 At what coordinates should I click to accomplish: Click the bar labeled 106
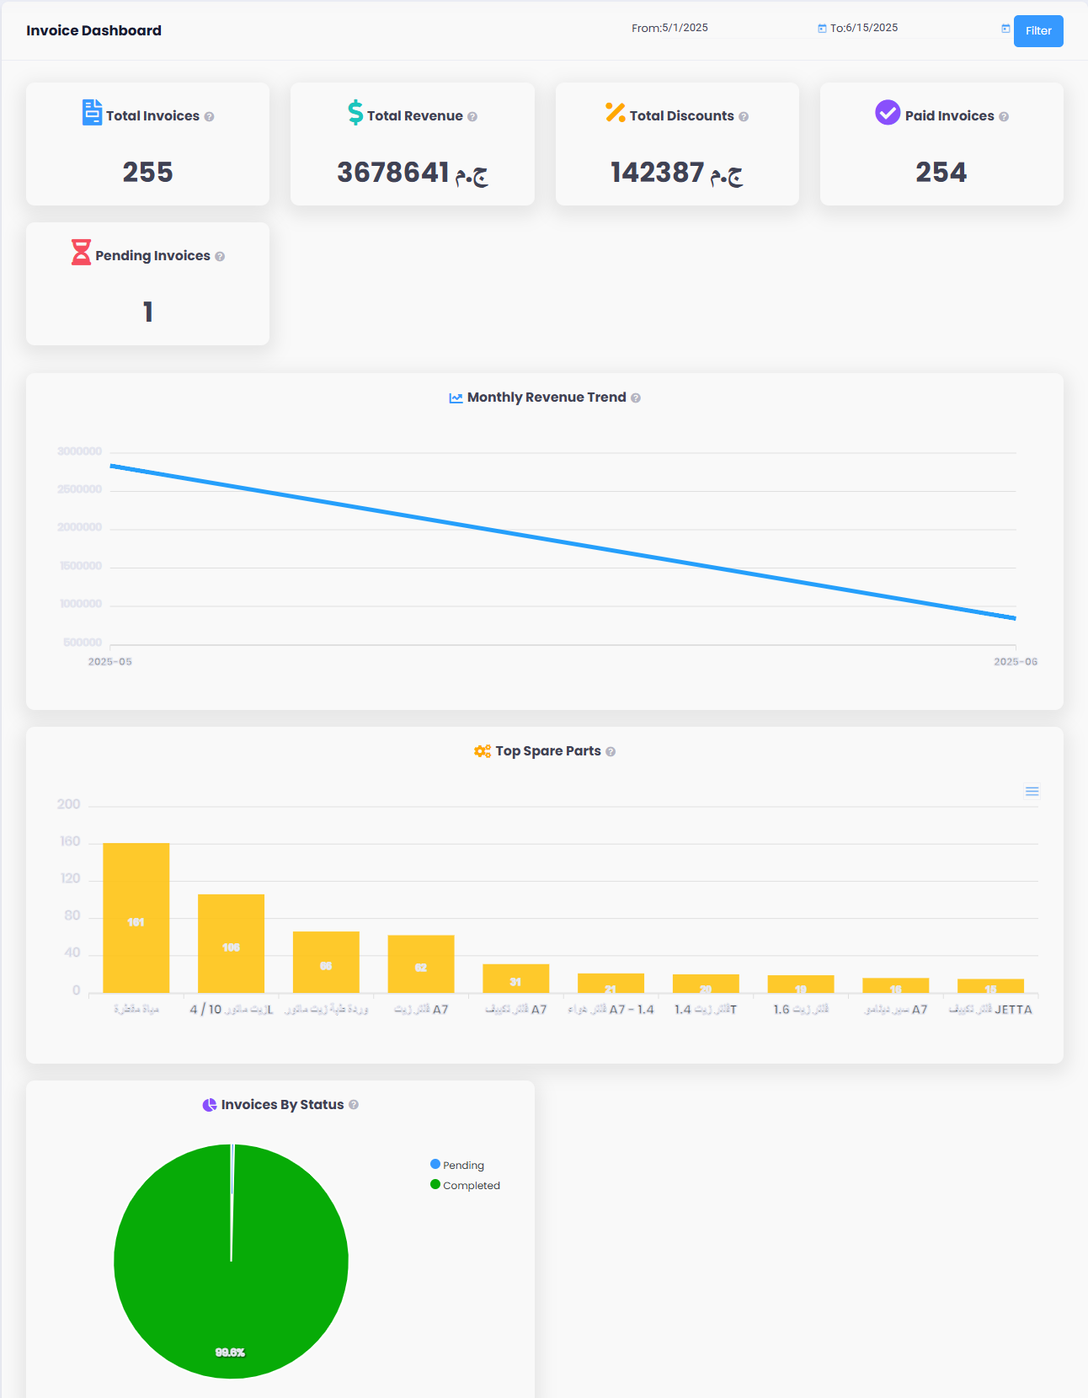tap(231, 943)
